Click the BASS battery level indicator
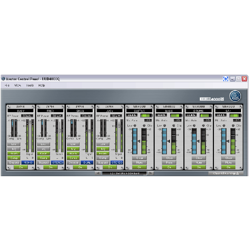 tap(176, 115)
